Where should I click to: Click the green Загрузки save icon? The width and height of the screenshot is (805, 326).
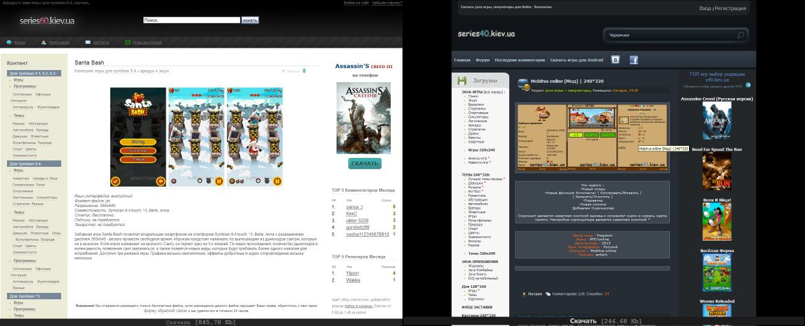pyautogui.click(x=462, y=80)
